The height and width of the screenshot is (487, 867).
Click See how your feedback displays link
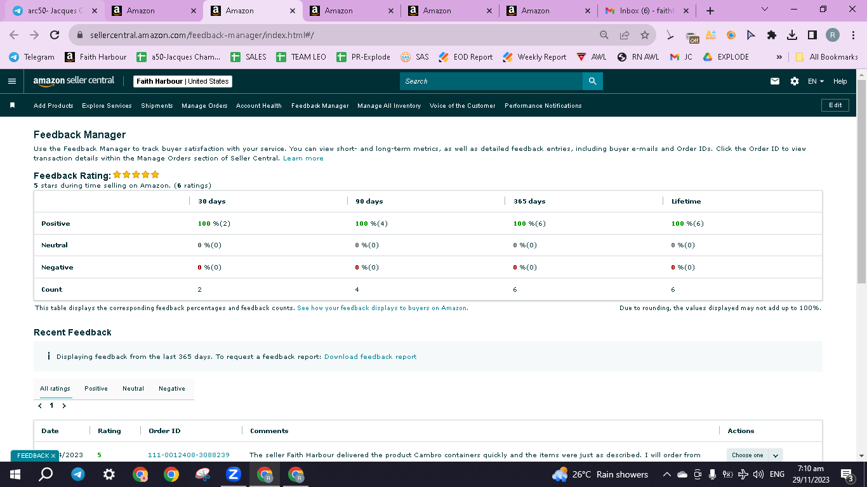click(x=383, y=308)
